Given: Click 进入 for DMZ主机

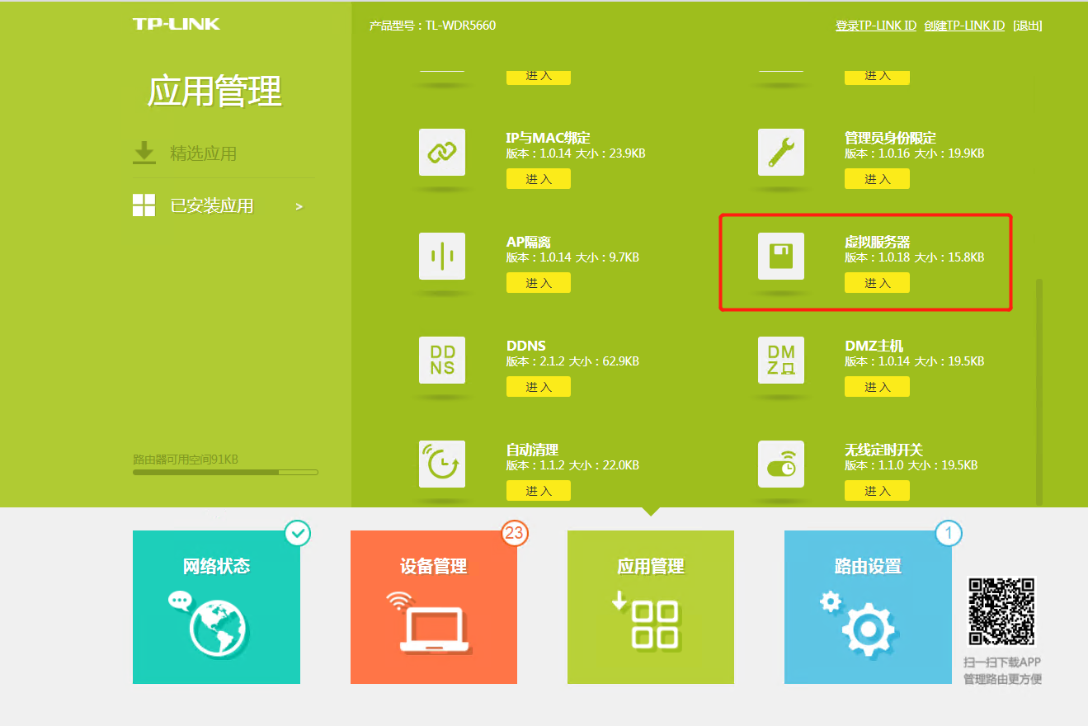Looking at the screenshot, I should coord(877,387).
